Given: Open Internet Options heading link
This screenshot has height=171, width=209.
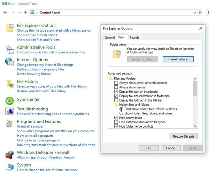Looking at the screenshot, I should pos(32,60).
